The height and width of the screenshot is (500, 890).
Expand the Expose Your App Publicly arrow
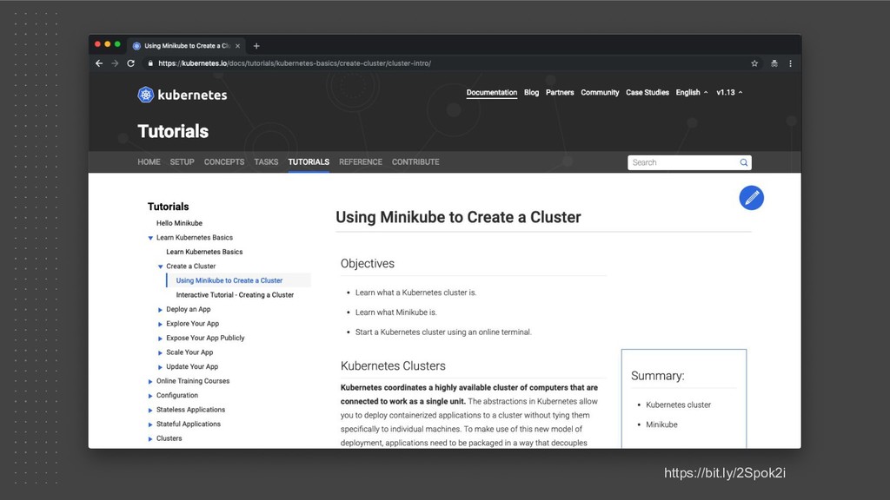(160, 339)
